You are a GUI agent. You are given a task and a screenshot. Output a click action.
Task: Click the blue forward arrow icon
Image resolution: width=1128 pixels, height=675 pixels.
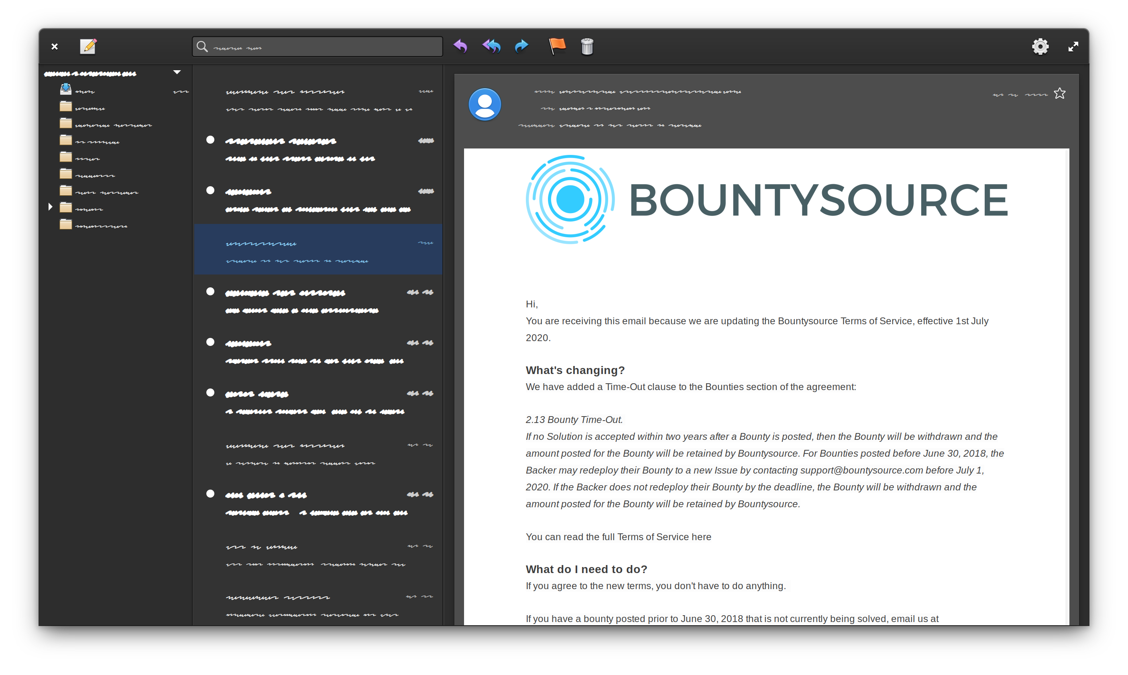[521, 47]
